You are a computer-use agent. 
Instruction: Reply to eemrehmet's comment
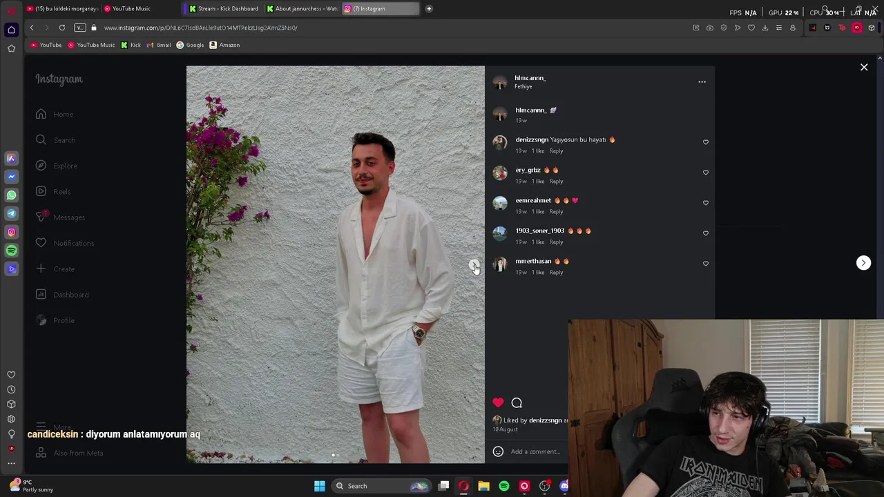[556, 211]
